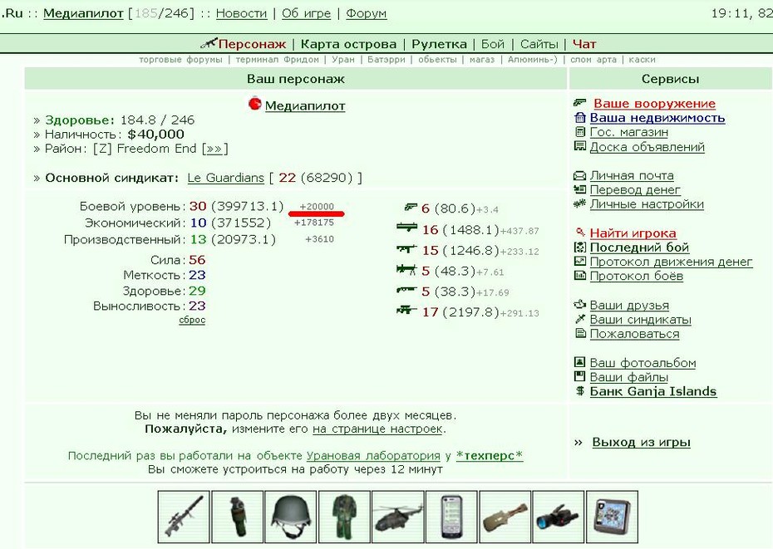Viewport: 773px width, 549px height.
Task: Click the gun icon beside Ваше вооружение
Action: [580, 102]
